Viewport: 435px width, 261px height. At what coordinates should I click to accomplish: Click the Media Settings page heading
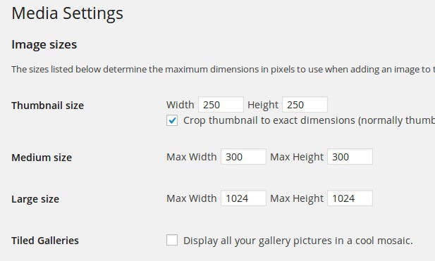68,13
